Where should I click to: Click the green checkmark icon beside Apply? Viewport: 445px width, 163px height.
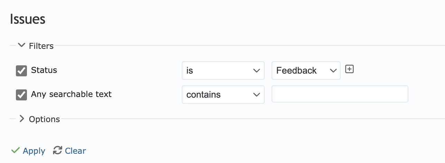(x=15, y=151)
